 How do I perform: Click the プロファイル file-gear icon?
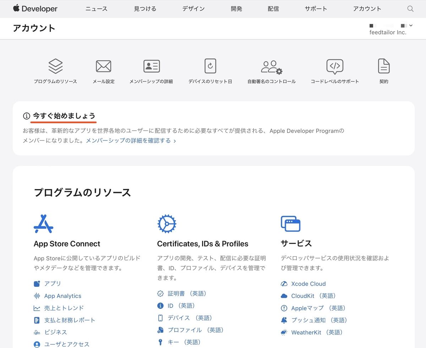(x=160, y=330)
